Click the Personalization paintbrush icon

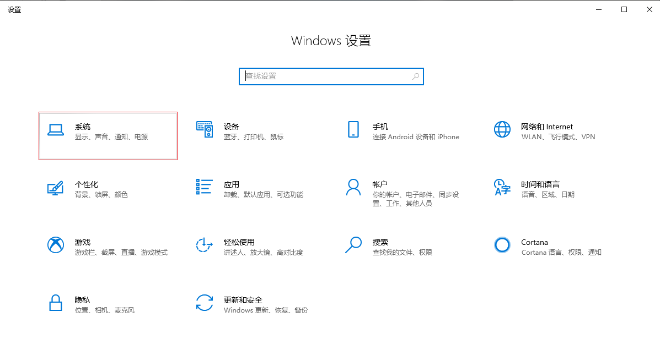(55, 187)
